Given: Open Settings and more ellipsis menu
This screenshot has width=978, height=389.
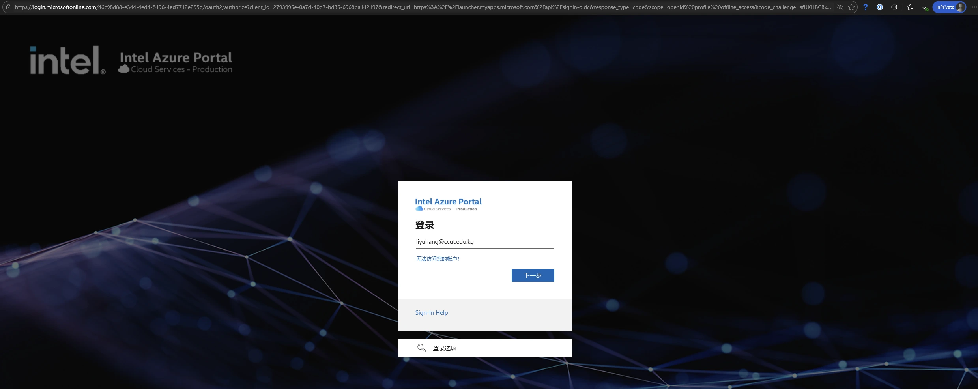Looking at the screenshot, I should click(x=974, y=7).
